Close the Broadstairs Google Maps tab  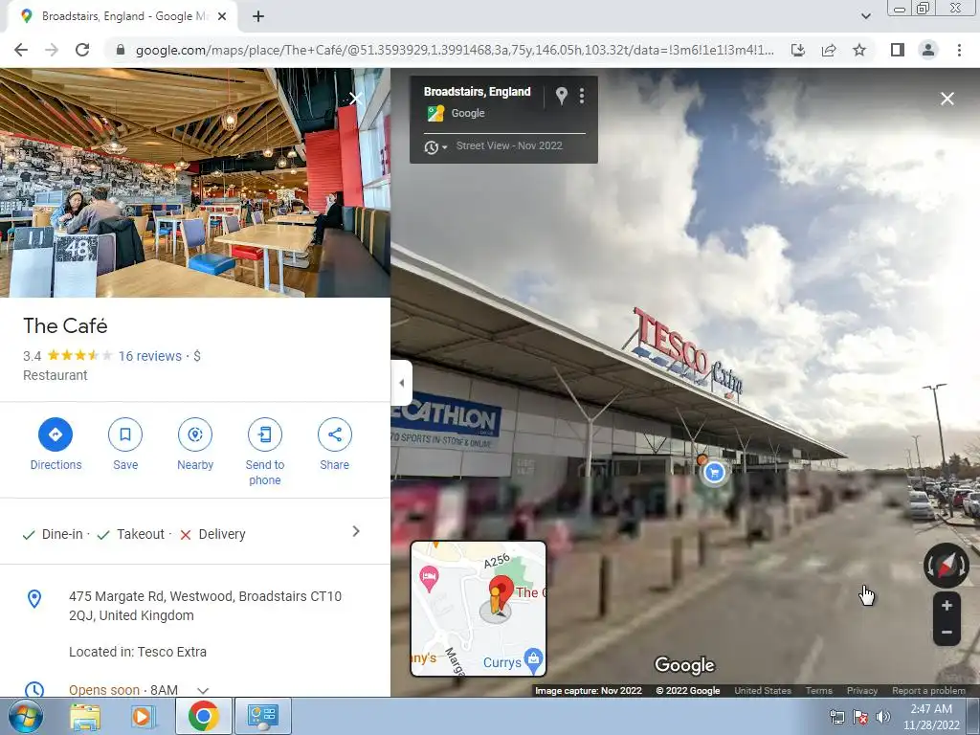pos(222,16)
